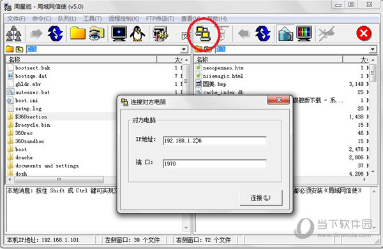Open the 文件(F) menu

[16, 18]
